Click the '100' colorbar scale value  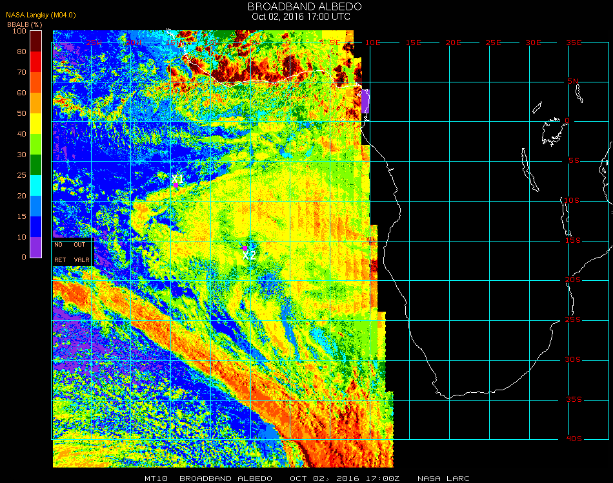[x=19, y=31]
